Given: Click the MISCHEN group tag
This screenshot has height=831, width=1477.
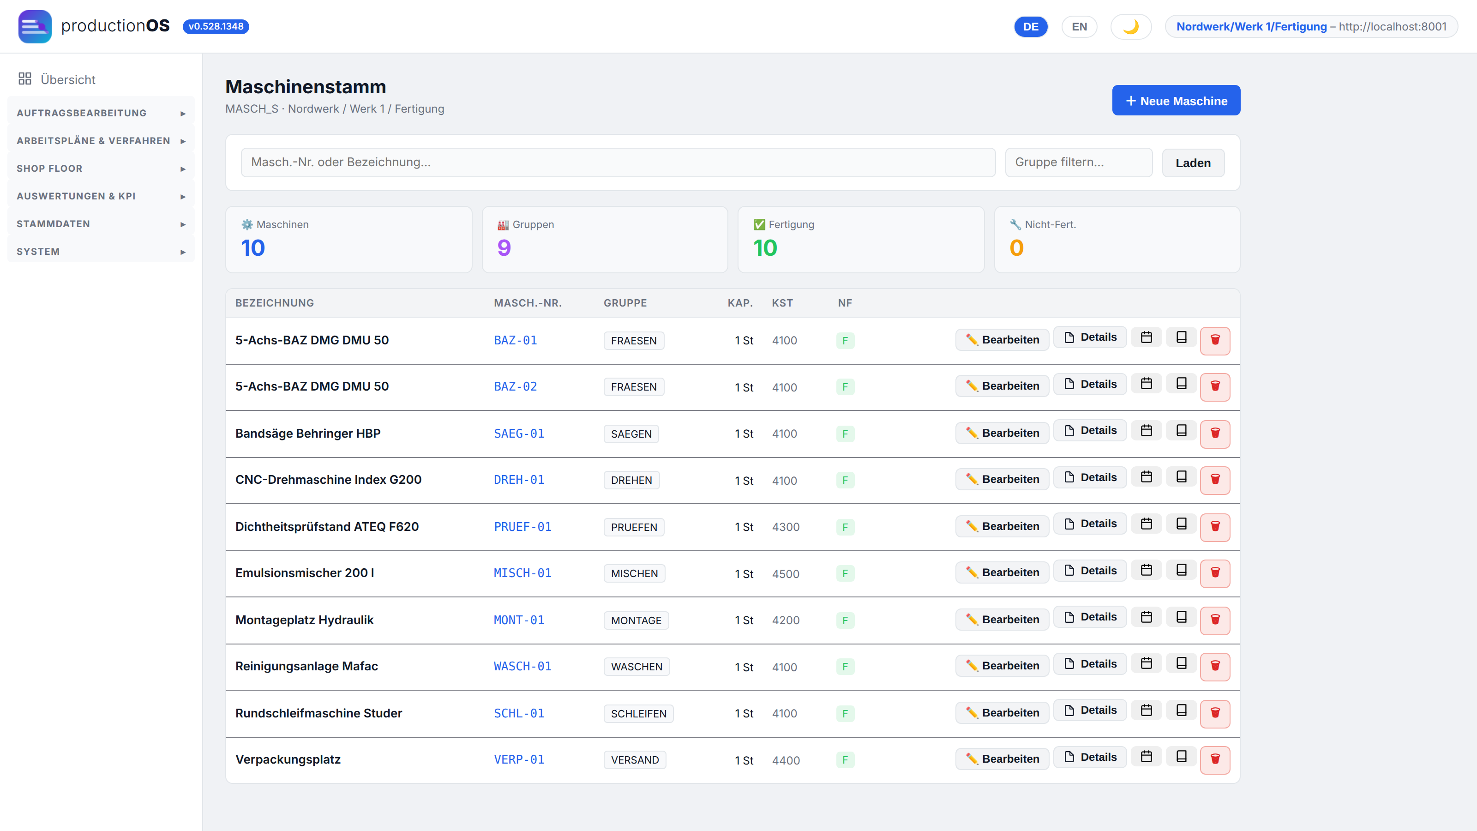Looking at the screenshot, I should click(634, 573).
